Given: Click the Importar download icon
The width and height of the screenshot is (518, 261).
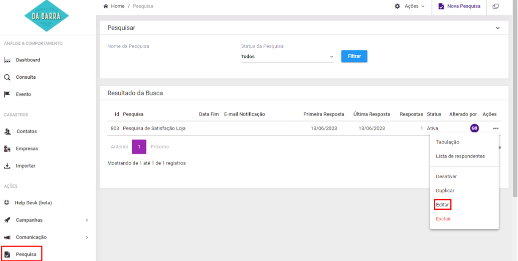Looking at the screenshot, I should coord(7,166).
